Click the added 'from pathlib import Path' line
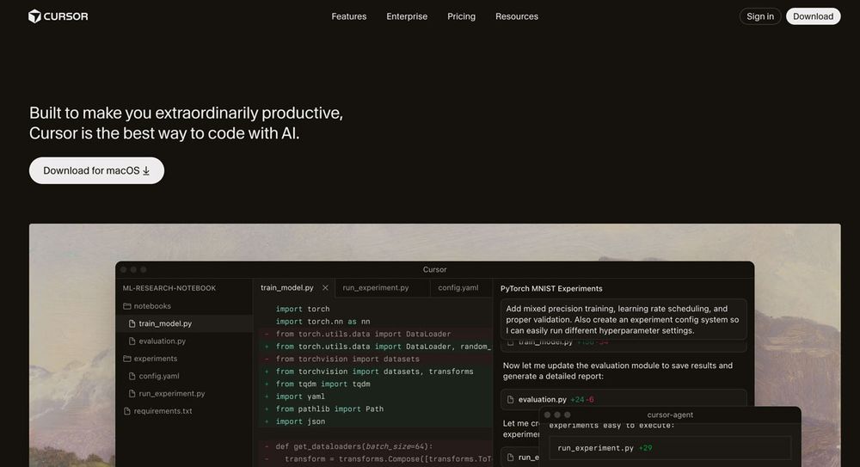This screenshot has width=860, height=467. coord(329,409)
